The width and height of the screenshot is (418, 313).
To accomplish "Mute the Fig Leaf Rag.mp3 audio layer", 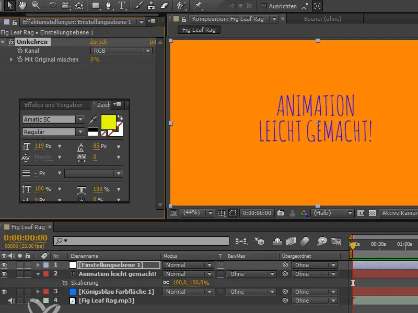I will pos(11,300).
